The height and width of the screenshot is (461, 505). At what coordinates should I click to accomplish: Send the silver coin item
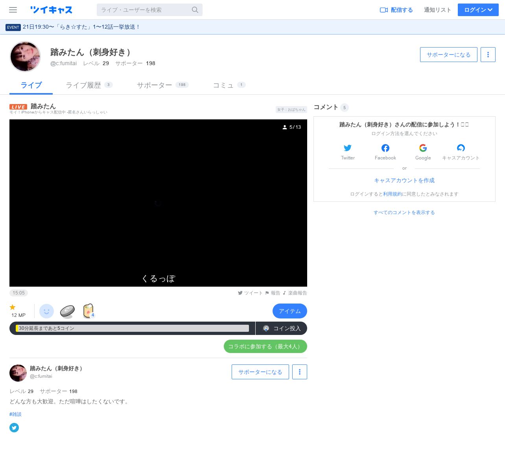[67, 311]
